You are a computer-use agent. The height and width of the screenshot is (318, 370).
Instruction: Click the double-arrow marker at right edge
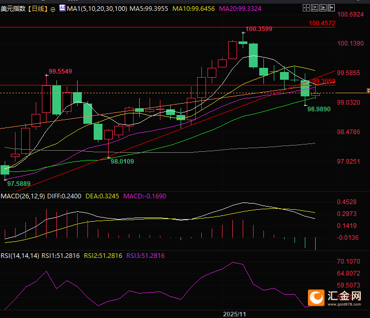tap(368, 91)
